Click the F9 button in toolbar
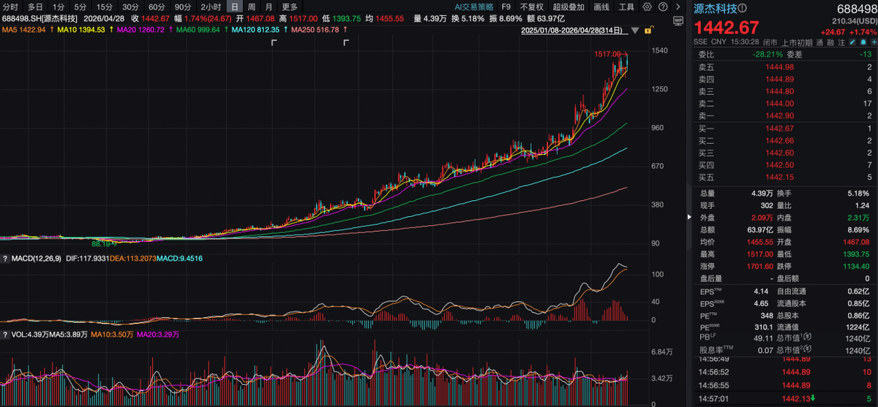This screenshot has height=407, width=878. [506, 7]
